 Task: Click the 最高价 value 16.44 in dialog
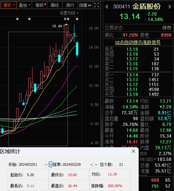[x=72, y=186]
